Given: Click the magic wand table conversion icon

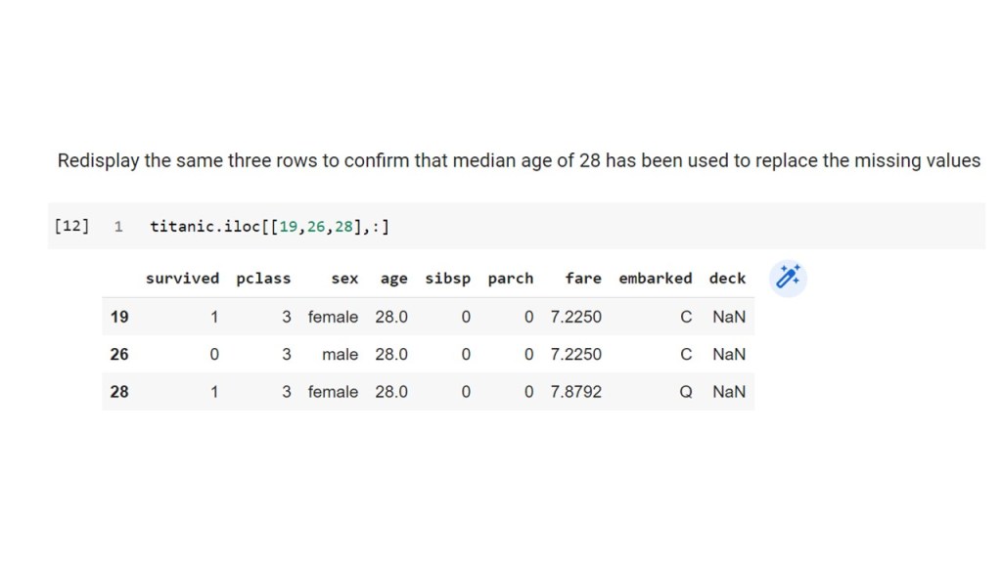Looking at the screenshot, I should [789, 279].
